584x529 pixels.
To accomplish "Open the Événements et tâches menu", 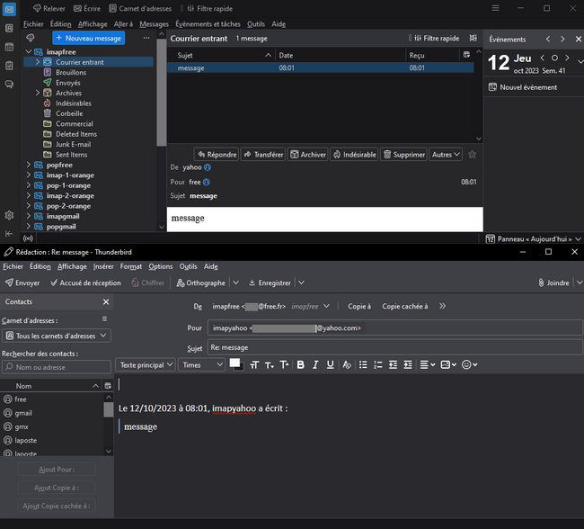I will click(208, 24).
